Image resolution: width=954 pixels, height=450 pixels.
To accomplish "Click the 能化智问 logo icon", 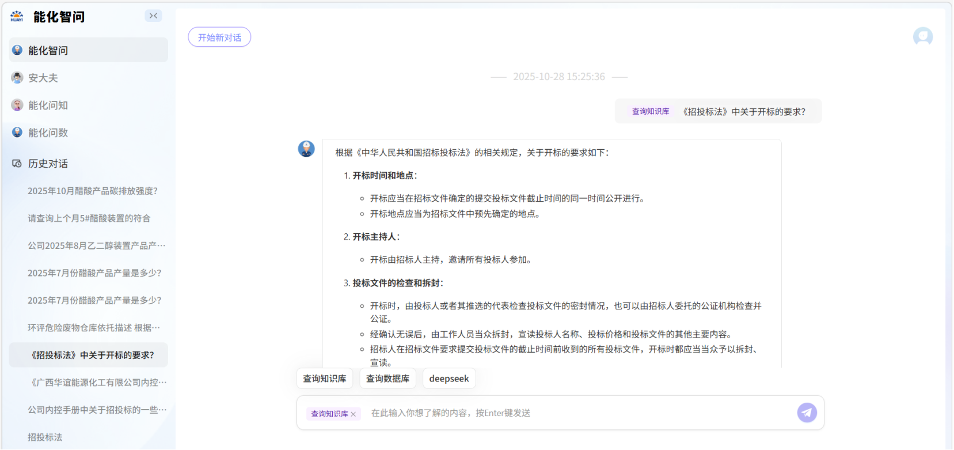I will pyautogui.click(x=17, y=17).
